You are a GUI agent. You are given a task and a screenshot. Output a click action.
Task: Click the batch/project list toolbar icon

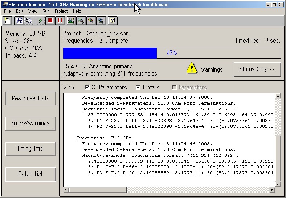[19, 21]
